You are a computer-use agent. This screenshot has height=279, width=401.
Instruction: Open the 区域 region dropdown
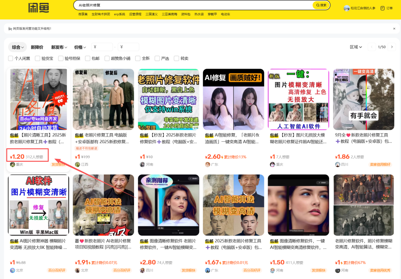pyautogui.click(x=355, y=47)
